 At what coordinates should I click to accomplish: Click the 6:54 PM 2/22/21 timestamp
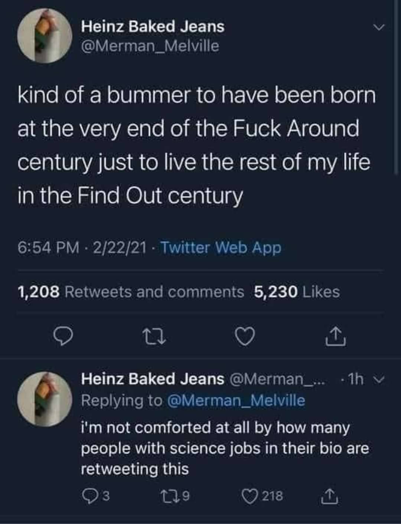82,248
